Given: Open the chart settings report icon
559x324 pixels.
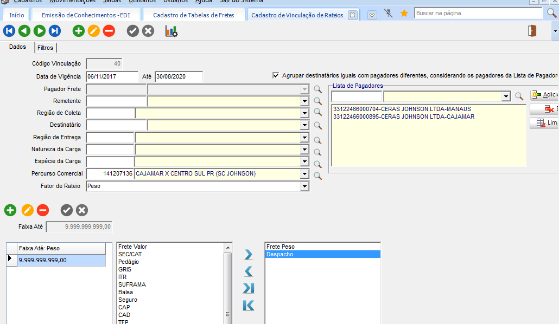Looking at the screenshot, I should pos(171,31).
